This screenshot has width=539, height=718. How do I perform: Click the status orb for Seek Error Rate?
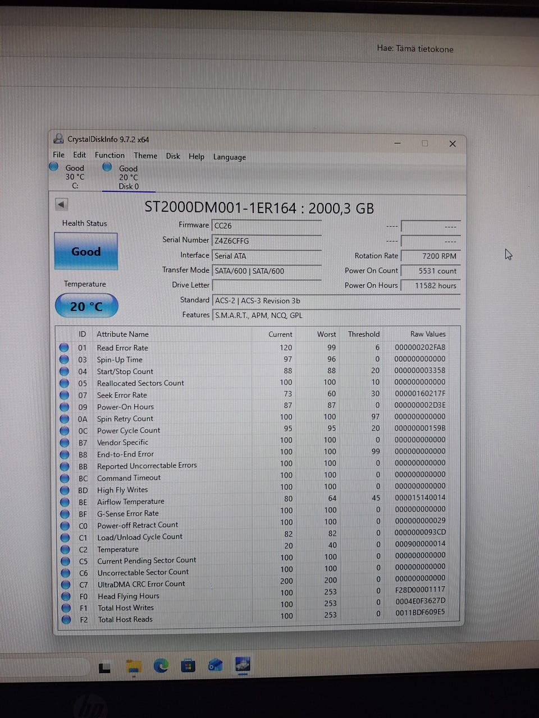click(x=64, y=395)
